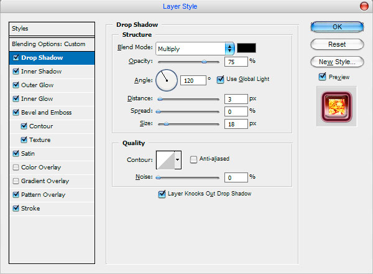Image resolution: width=373 pixels, height=274 pixels.
Task: Uncheck Use Global Light
Action: pyautogui.click(x=220, y=79)
